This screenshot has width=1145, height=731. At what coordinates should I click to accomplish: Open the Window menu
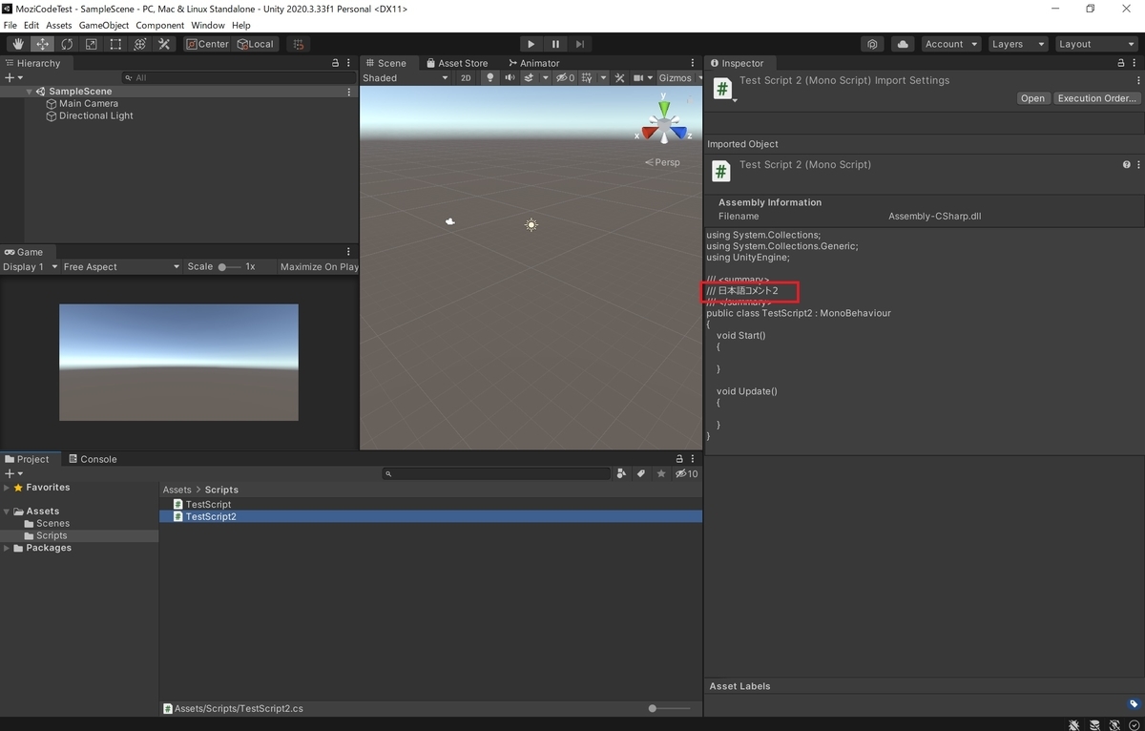(208, 25)
